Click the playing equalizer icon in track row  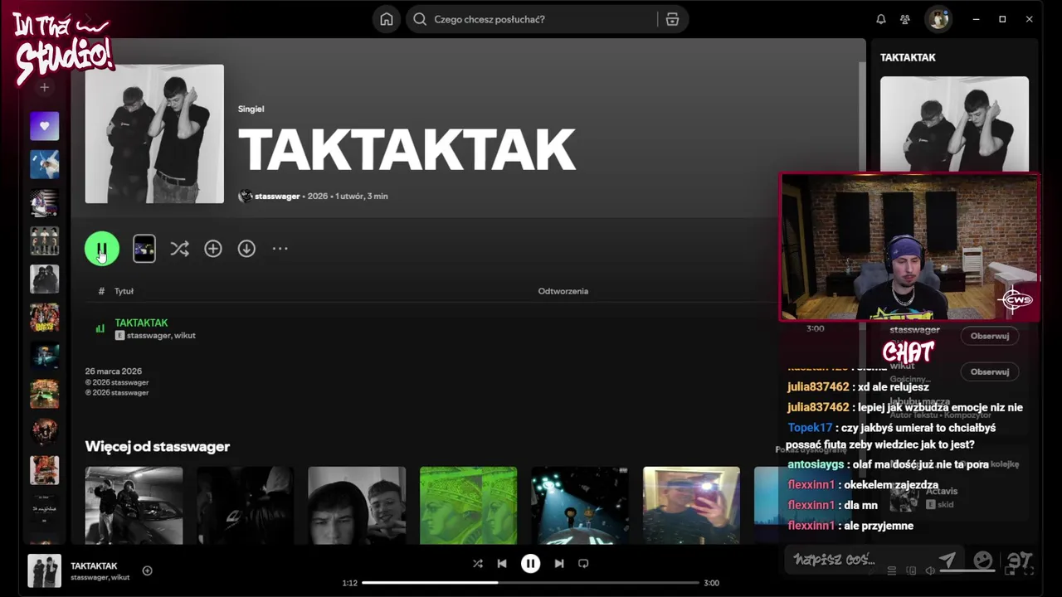(100, 328)
